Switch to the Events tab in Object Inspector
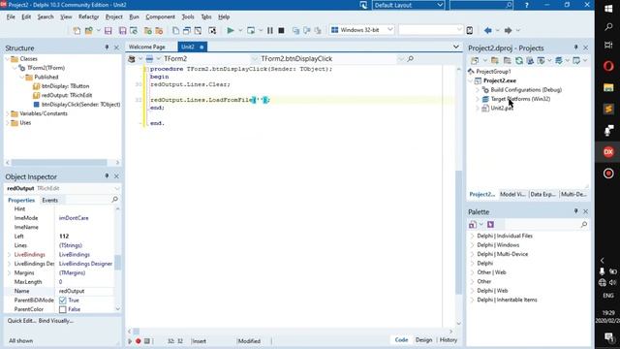620x349 pixels. [x=49, y=201]
